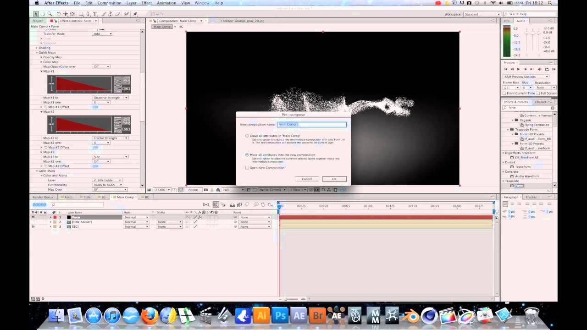Click the Search Help field
This screenshot has height=330, width=587.
point(529,14)
